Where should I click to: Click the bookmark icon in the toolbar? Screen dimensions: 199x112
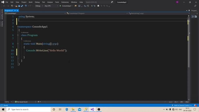tap(98, 6)
